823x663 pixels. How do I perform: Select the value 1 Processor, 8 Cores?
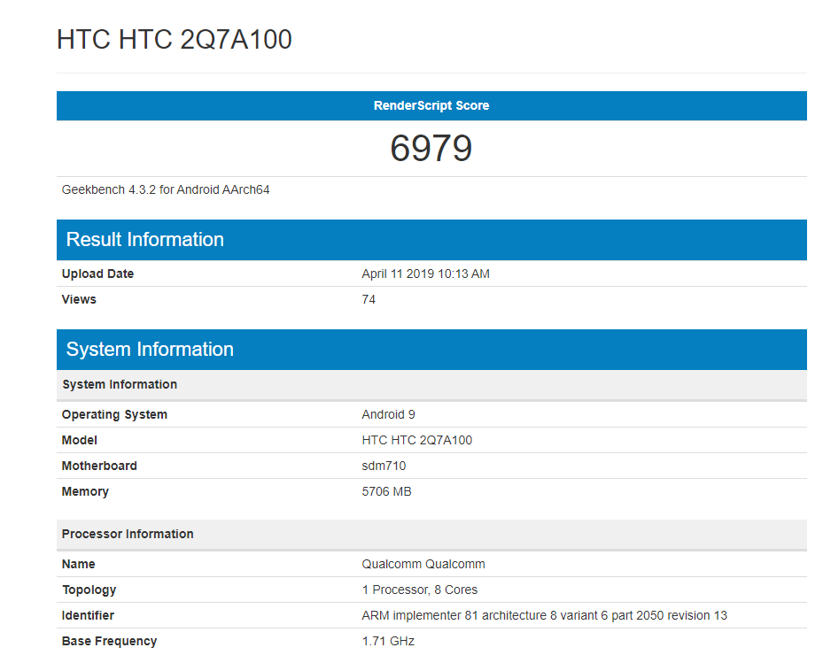point(419,590)
